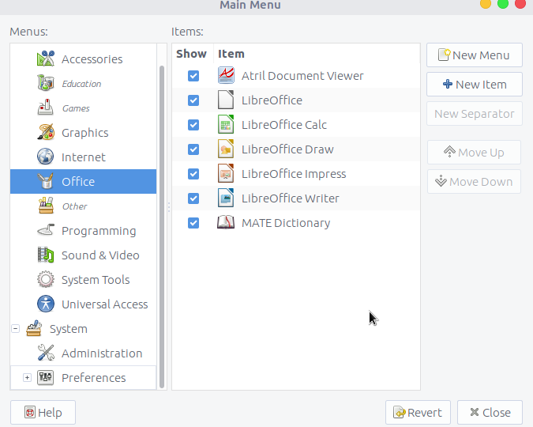Viewport: 533px width, 427px height.
Task: Select the Games italic label
Action: (x=76, y=108)
